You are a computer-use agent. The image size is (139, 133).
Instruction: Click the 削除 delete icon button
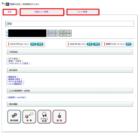pyautogui.click(x=59, y=117)
